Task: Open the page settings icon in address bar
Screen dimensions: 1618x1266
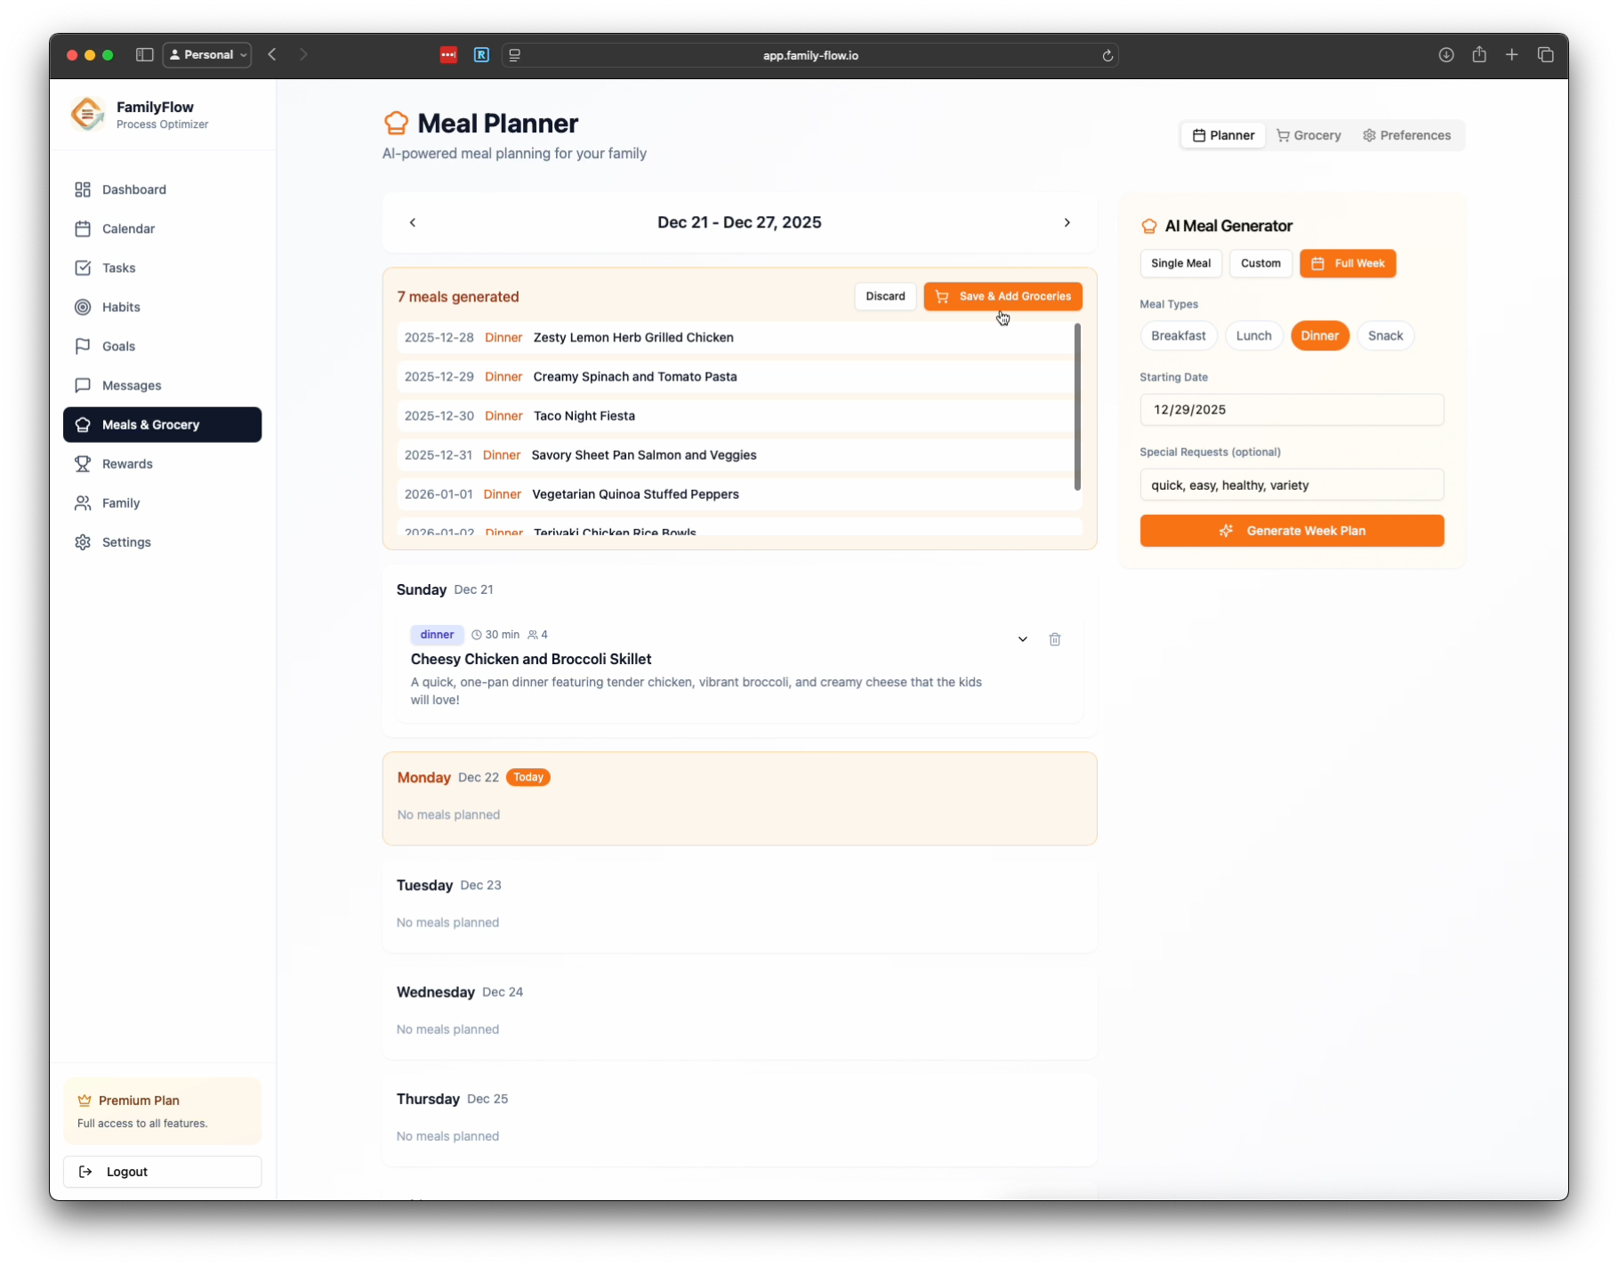Action: point(514,55)
